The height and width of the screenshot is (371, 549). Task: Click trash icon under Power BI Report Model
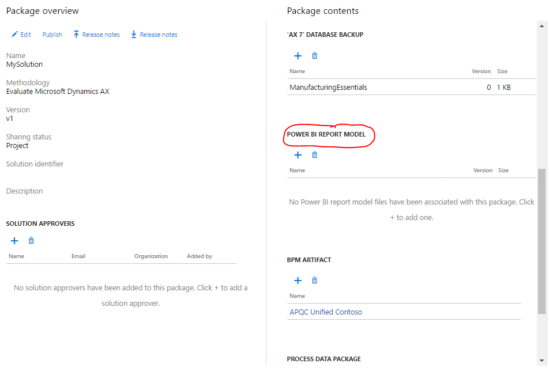(x=314, y=155)
